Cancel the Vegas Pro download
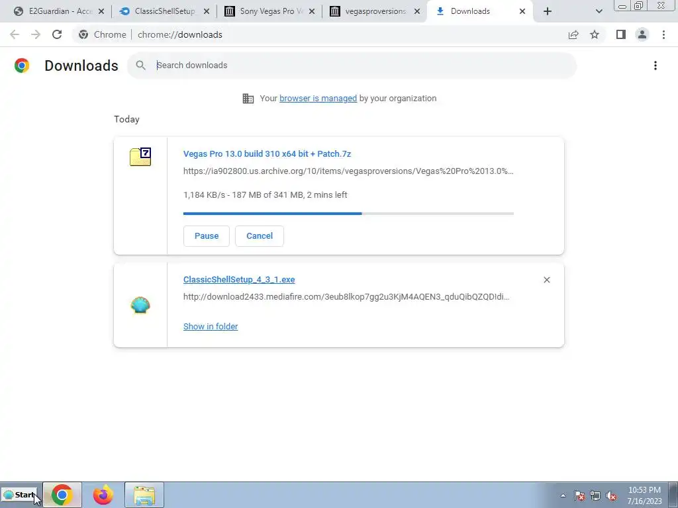678x508 pixels. click(x=260, y=236)
